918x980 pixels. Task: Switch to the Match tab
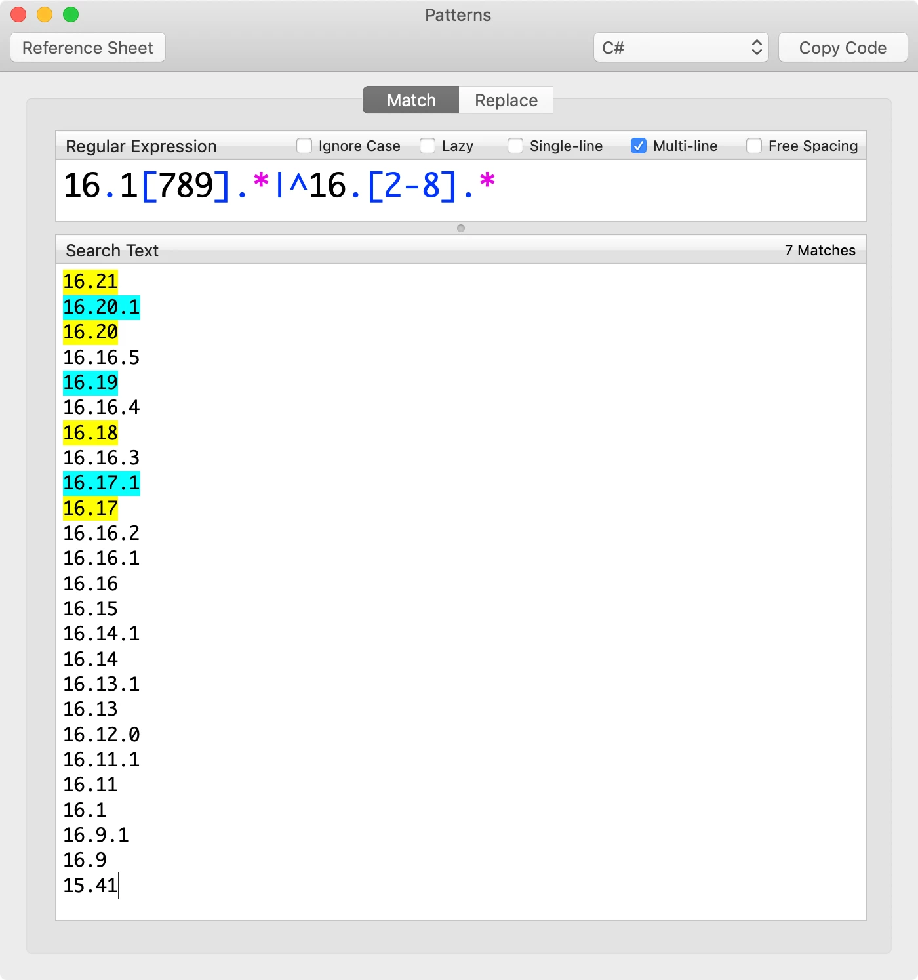(x=411, y=100)
